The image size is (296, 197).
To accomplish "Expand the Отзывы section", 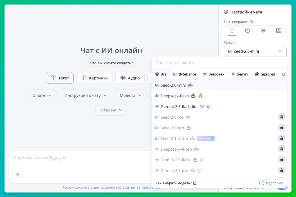I will click(111, 110).
